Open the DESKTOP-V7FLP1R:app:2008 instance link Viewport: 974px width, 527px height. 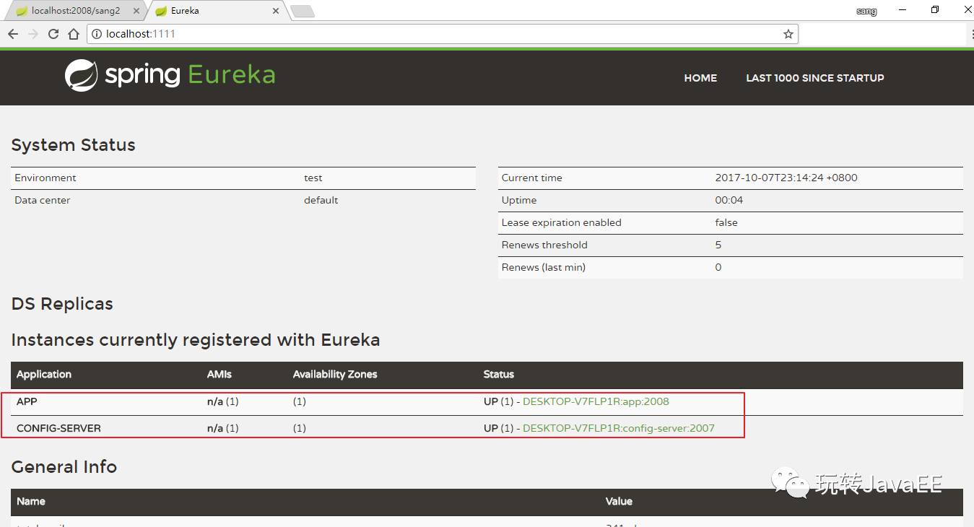pos(596,401)
